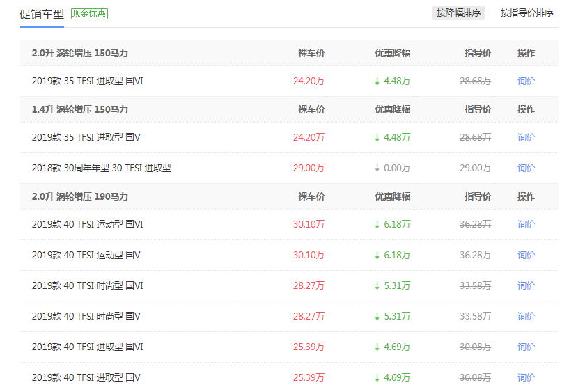The width and height of the screenshot is (569, 385).
Task: Click 询价 for 2018款 30周年年型 30 TFSI
Action: click(526, 168)
